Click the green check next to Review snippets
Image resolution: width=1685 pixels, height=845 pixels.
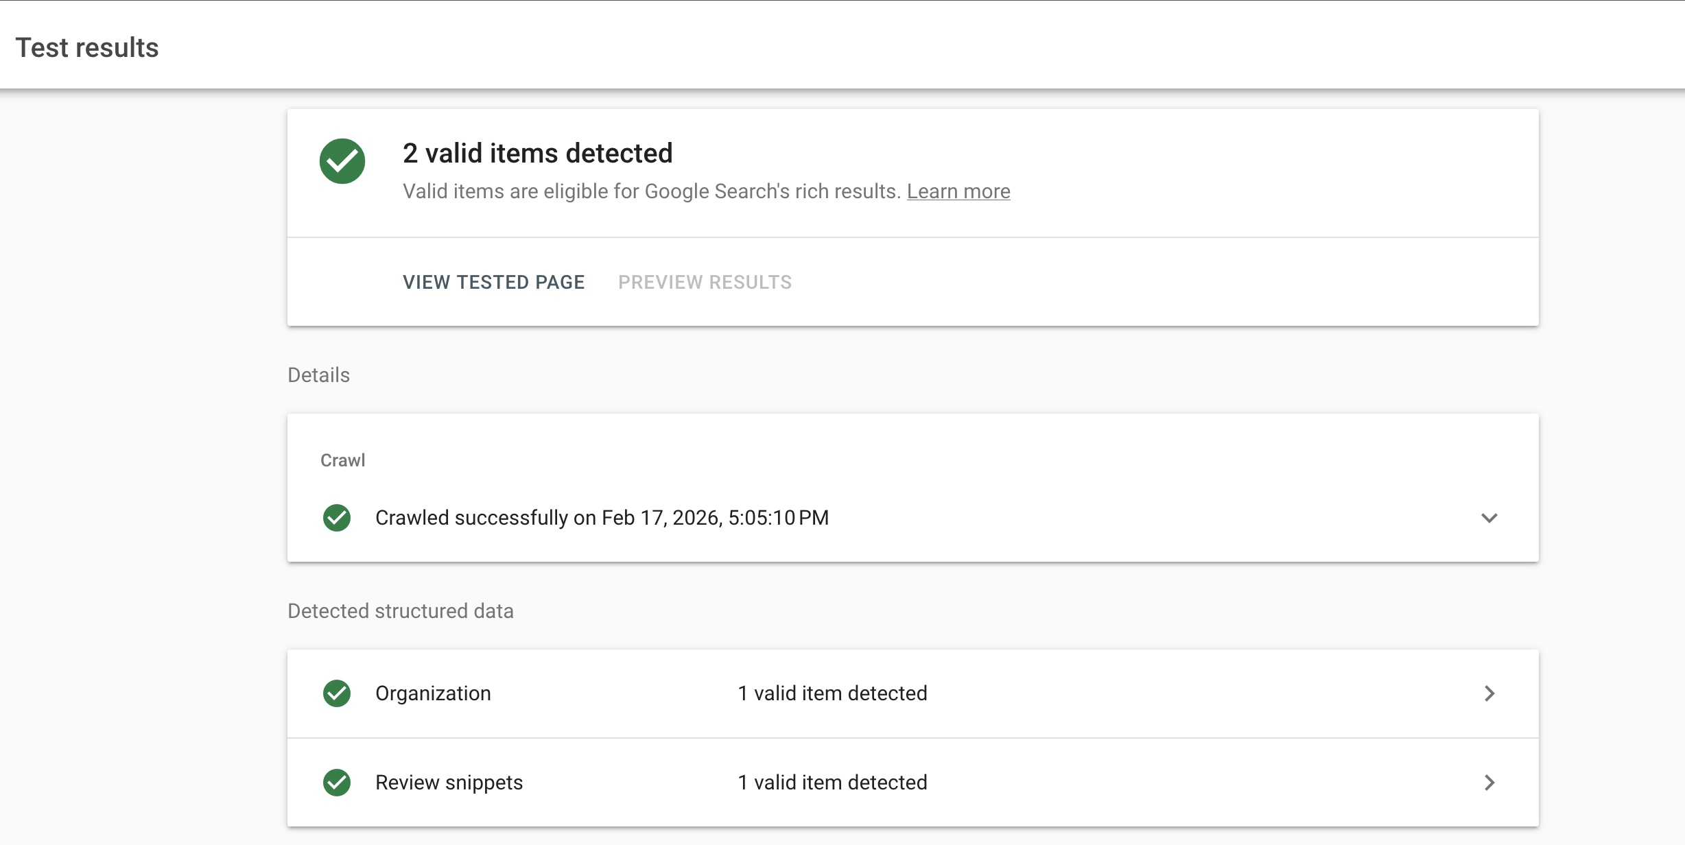tap(337, 783)
